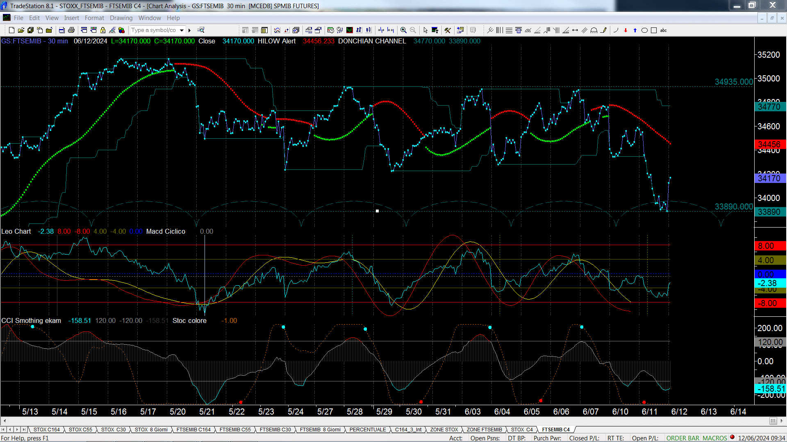Click the yellow padlock lock icon
Screen dimensions: 787x442
103,30
